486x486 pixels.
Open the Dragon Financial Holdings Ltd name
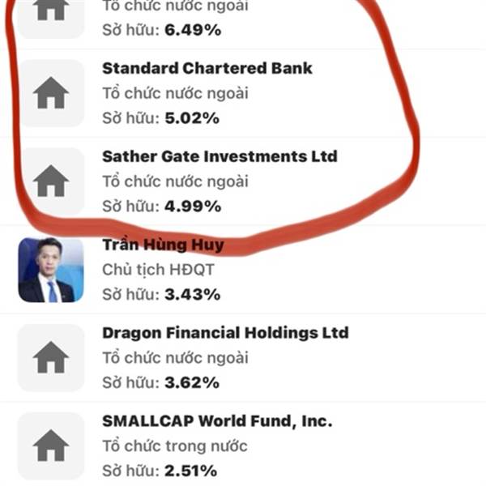click(225, 333)
